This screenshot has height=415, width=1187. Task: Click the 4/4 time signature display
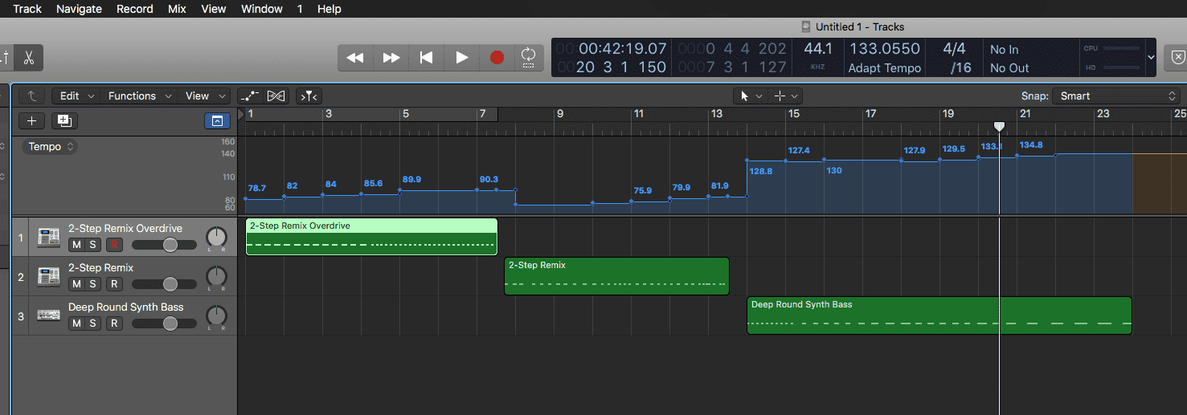954,49
